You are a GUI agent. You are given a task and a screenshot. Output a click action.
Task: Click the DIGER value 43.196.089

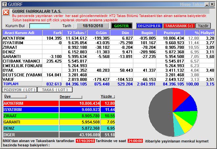[x=89, y=135]
